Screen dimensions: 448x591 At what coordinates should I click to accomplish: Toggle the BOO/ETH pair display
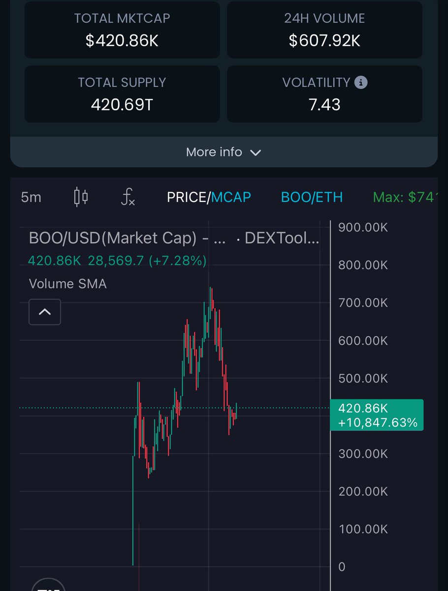click(312, 197)
